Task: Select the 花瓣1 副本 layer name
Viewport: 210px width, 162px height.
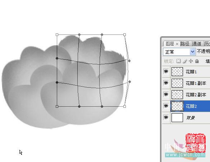Action: coord(196,83)
